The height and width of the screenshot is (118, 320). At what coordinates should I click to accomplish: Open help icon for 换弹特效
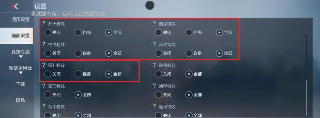[x=155, y=86]
